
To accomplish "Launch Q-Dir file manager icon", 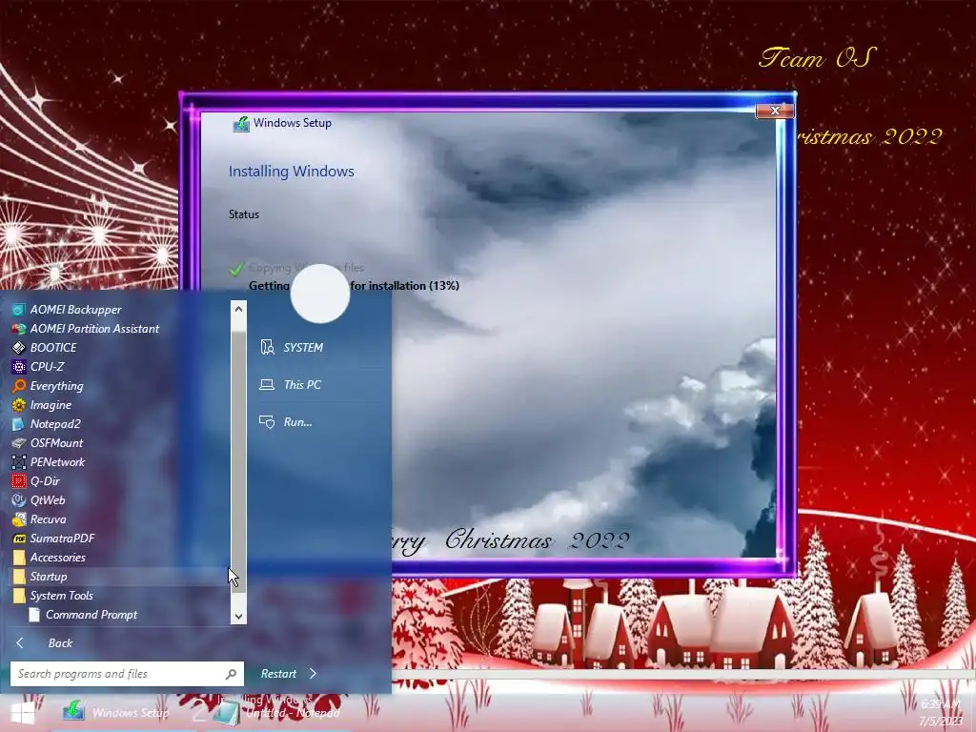I will (19, 481).
